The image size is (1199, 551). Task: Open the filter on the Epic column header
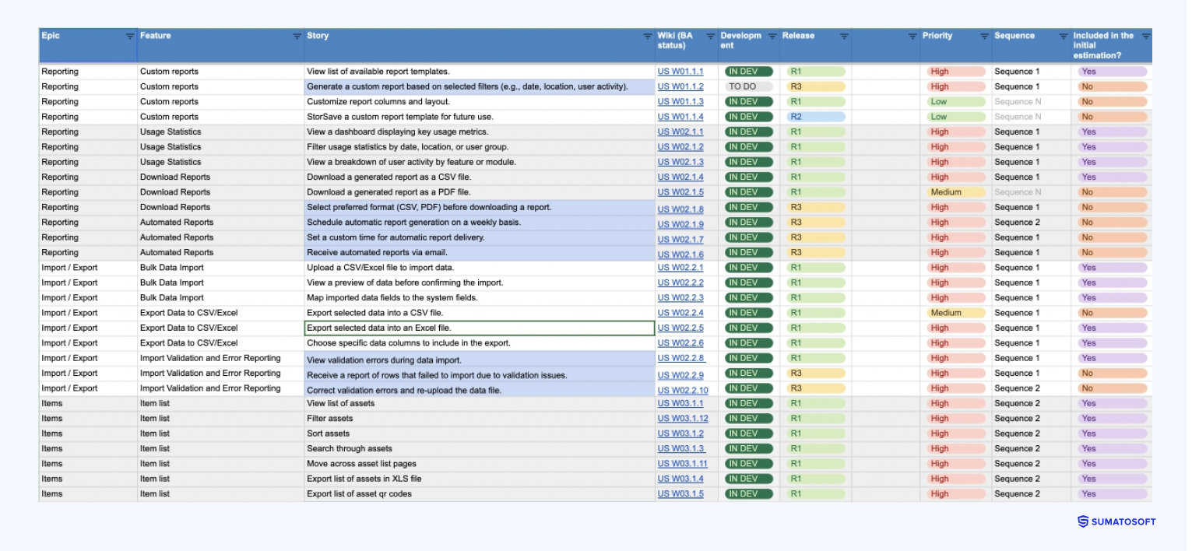131,35
